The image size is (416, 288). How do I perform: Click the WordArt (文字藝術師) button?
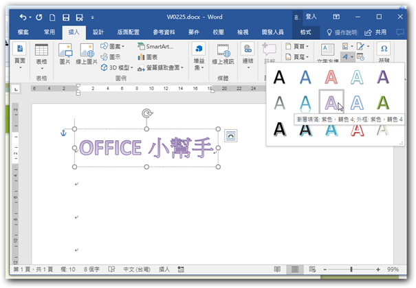(347, 57)
